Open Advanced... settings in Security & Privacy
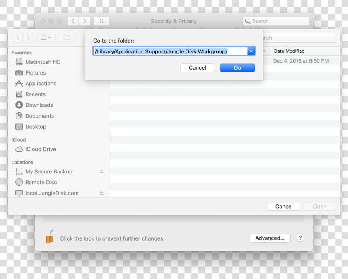 click(x=270, y=238)
